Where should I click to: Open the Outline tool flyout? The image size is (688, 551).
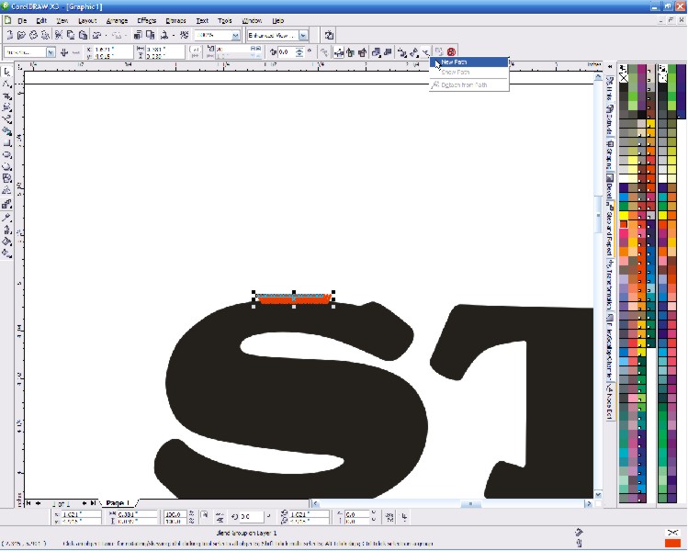click(6, 230)
